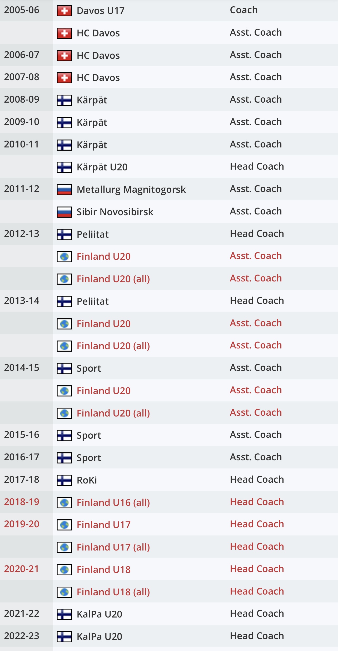
Task: Click the Russian flag beside Sibir Novosibirsk
Action: coord(64,212)
